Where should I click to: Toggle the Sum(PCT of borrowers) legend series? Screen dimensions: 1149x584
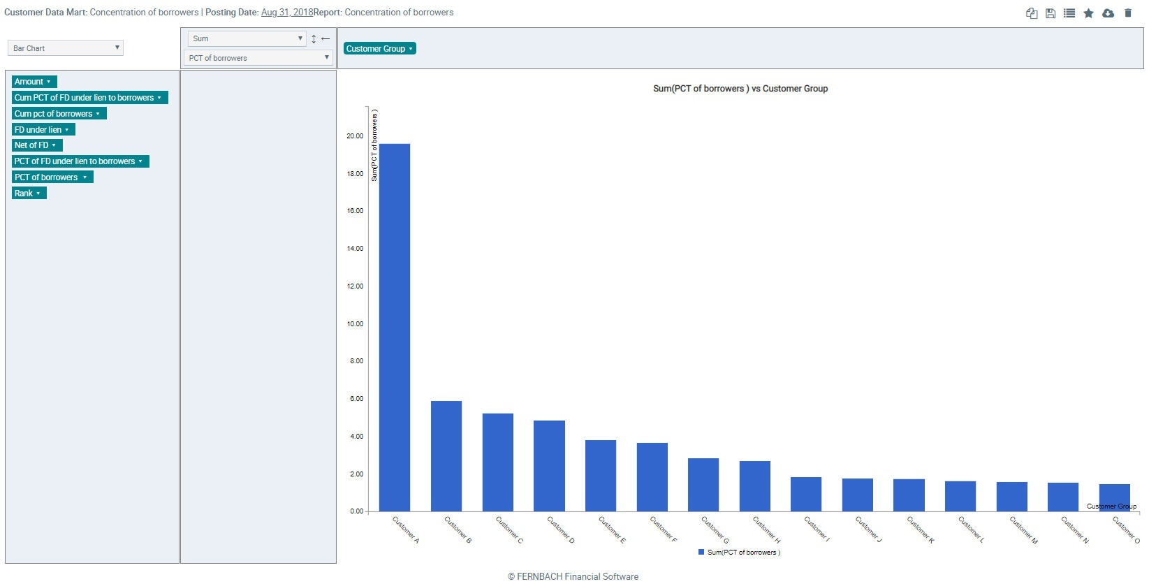[739, 553]
